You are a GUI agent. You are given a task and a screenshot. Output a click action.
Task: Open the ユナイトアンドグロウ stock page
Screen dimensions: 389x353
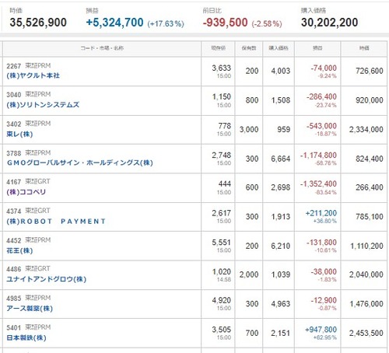(x=47, y=279)
